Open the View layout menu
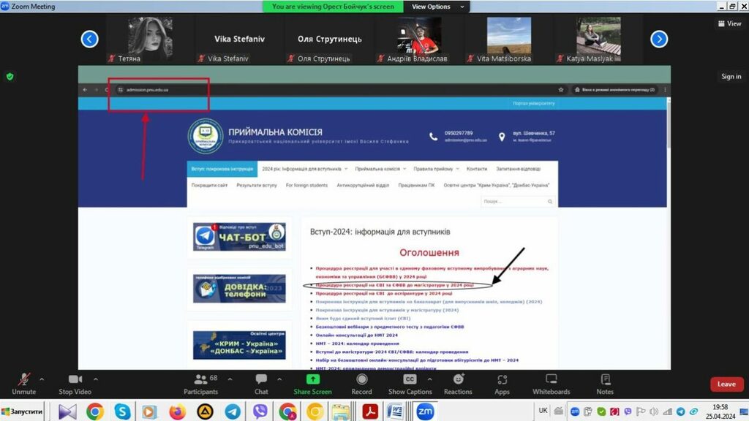The image size is (749, 421). pos(729,23)
